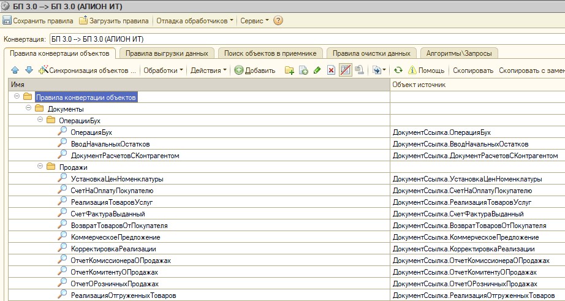
Task: Select ВводНачальныхОстатков rule row
Action: pyautogui.click(x=199, y=144)
